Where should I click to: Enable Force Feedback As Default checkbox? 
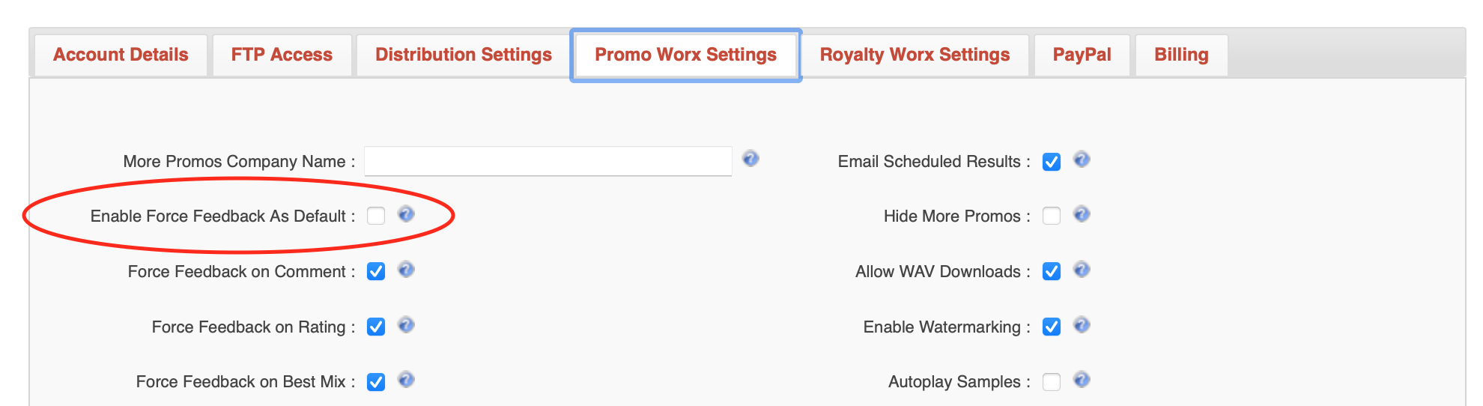click(376, 216)
